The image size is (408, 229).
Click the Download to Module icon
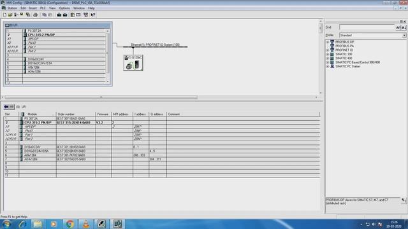59,15
